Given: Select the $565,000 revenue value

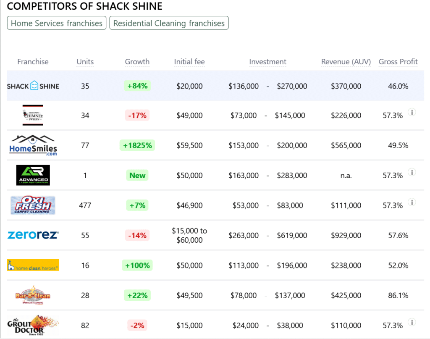Looking at the screenshot, I should 346,145.
